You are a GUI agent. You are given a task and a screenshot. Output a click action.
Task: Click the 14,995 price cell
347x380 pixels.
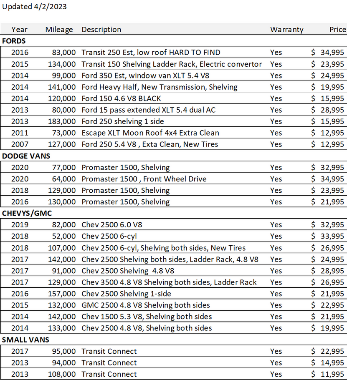pyautogui.click(x=332, y=363)
